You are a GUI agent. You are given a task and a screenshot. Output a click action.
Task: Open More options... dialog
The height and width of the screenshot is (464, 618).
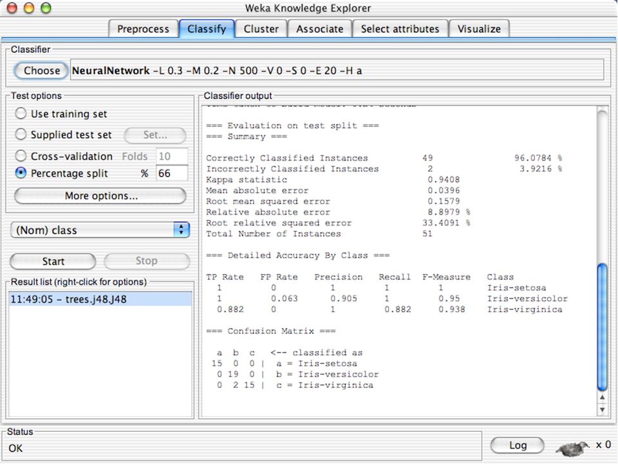coord(100,196)
